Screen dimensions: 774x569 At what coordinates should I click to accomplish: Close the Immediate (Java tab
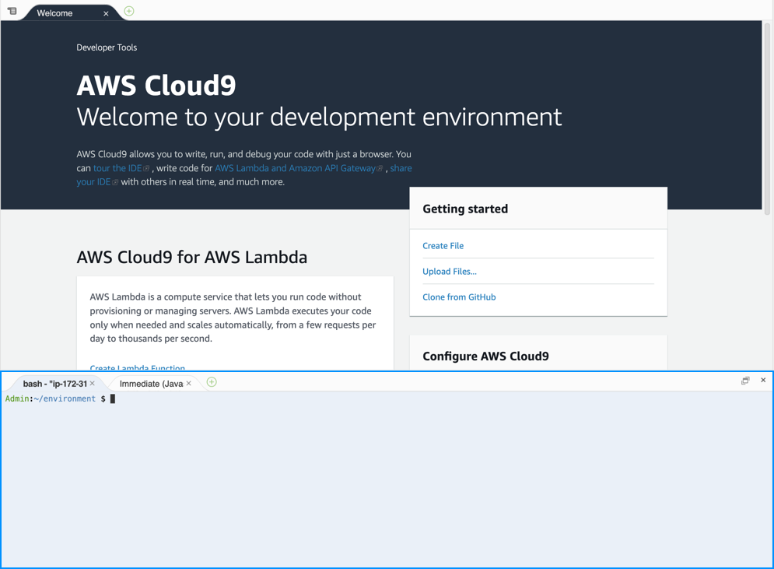point(188,383)
